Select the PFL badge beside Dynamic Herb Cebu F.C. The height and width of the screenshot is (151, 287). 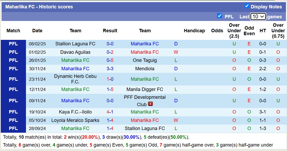pyautogui.click(x=13, y=79)
